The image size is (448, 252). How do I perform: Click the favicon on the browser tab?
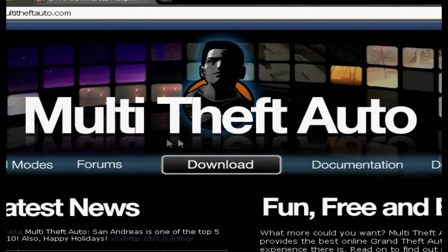(41, 1)
